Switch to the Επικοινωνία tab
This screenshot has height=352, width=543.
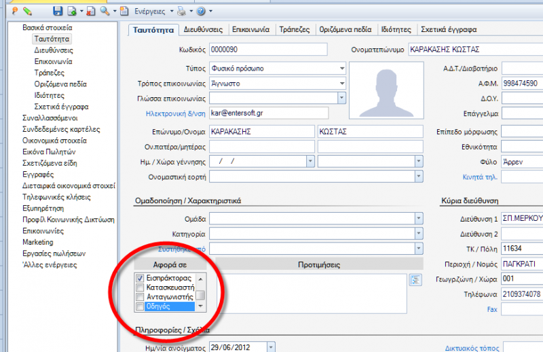click(x=250, y=30)
